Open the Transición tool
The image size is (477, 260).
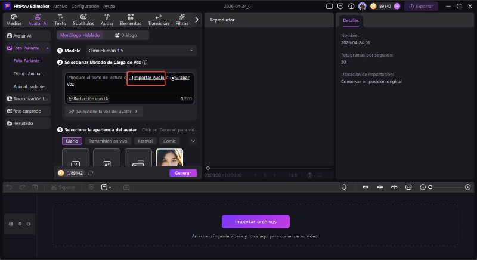[158, 20]
